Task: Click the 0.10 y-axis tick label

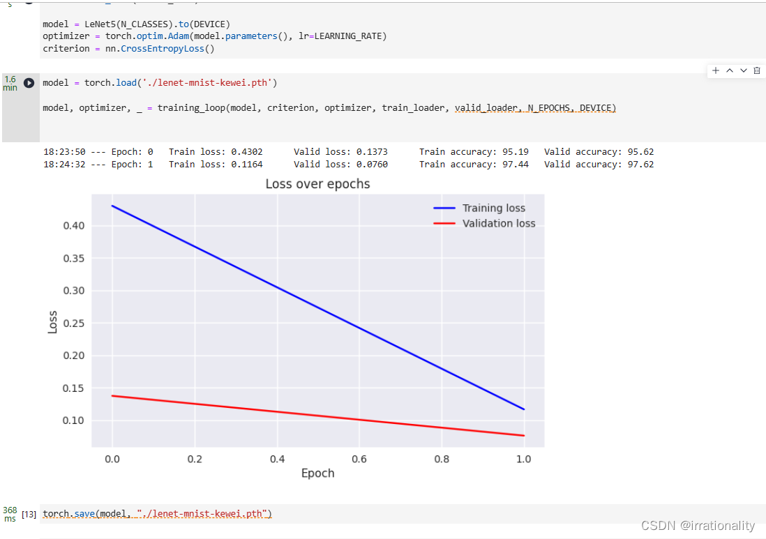Action: click(73, 420)
